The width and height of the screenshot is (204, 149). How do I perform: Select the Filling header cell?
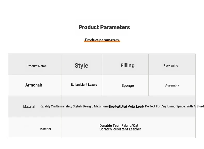pyautogui.click(x=125, y=64)
